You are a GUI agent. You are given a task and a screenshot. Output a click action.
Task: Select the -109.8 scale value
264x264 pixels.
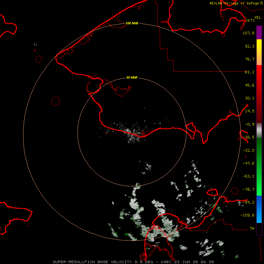pyautogui.click(x=247, y=215)
